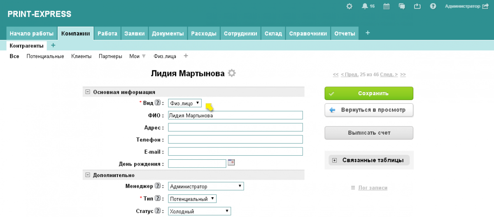Add new top-level tab with plus icon
This screenshot has width=494, height=217.
pos(368,33)
